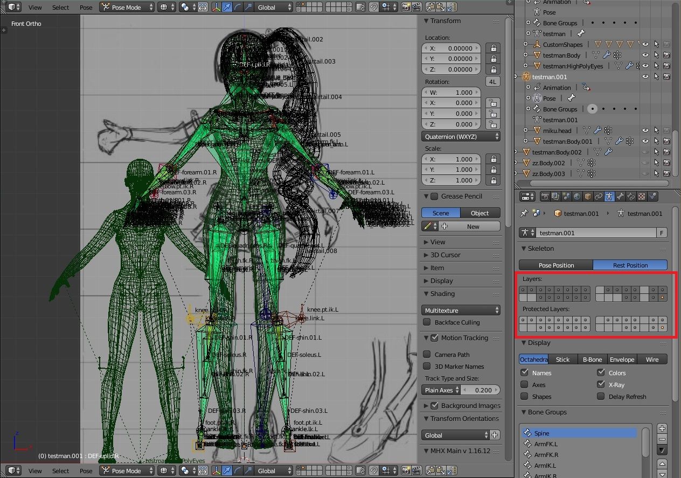Toggle snapping with the magnet icon
Screen dimensions: 681x478
[374, 7]
